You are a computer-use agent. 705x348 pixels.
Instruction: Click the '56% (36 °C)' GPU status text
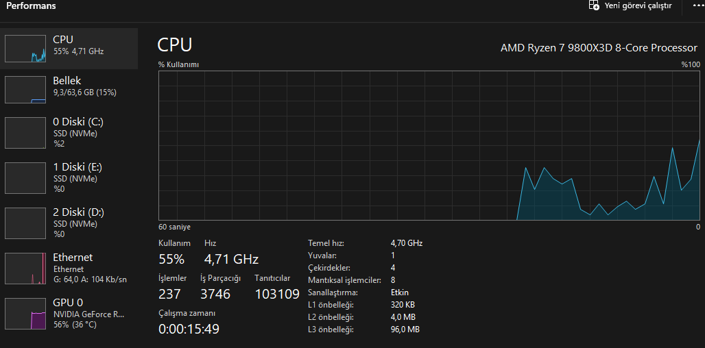click(x=75, y=324)
